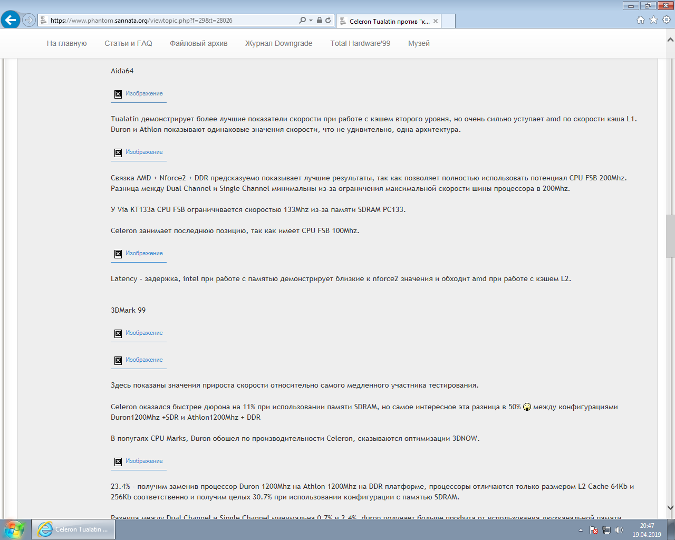This screenshot has width=675, height=540.
Task: Click the browser forward arrow button
Action: (29, 20)
